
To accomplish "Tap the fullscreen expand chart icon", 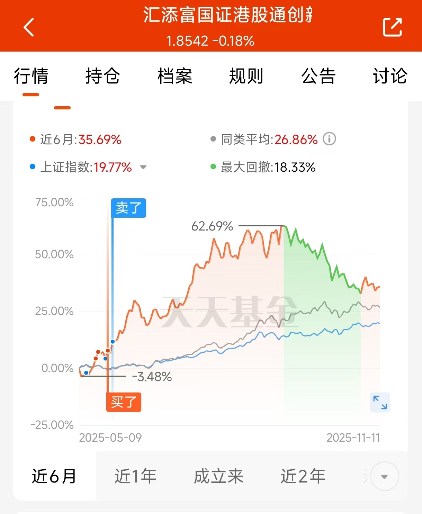I will (380, 403).
